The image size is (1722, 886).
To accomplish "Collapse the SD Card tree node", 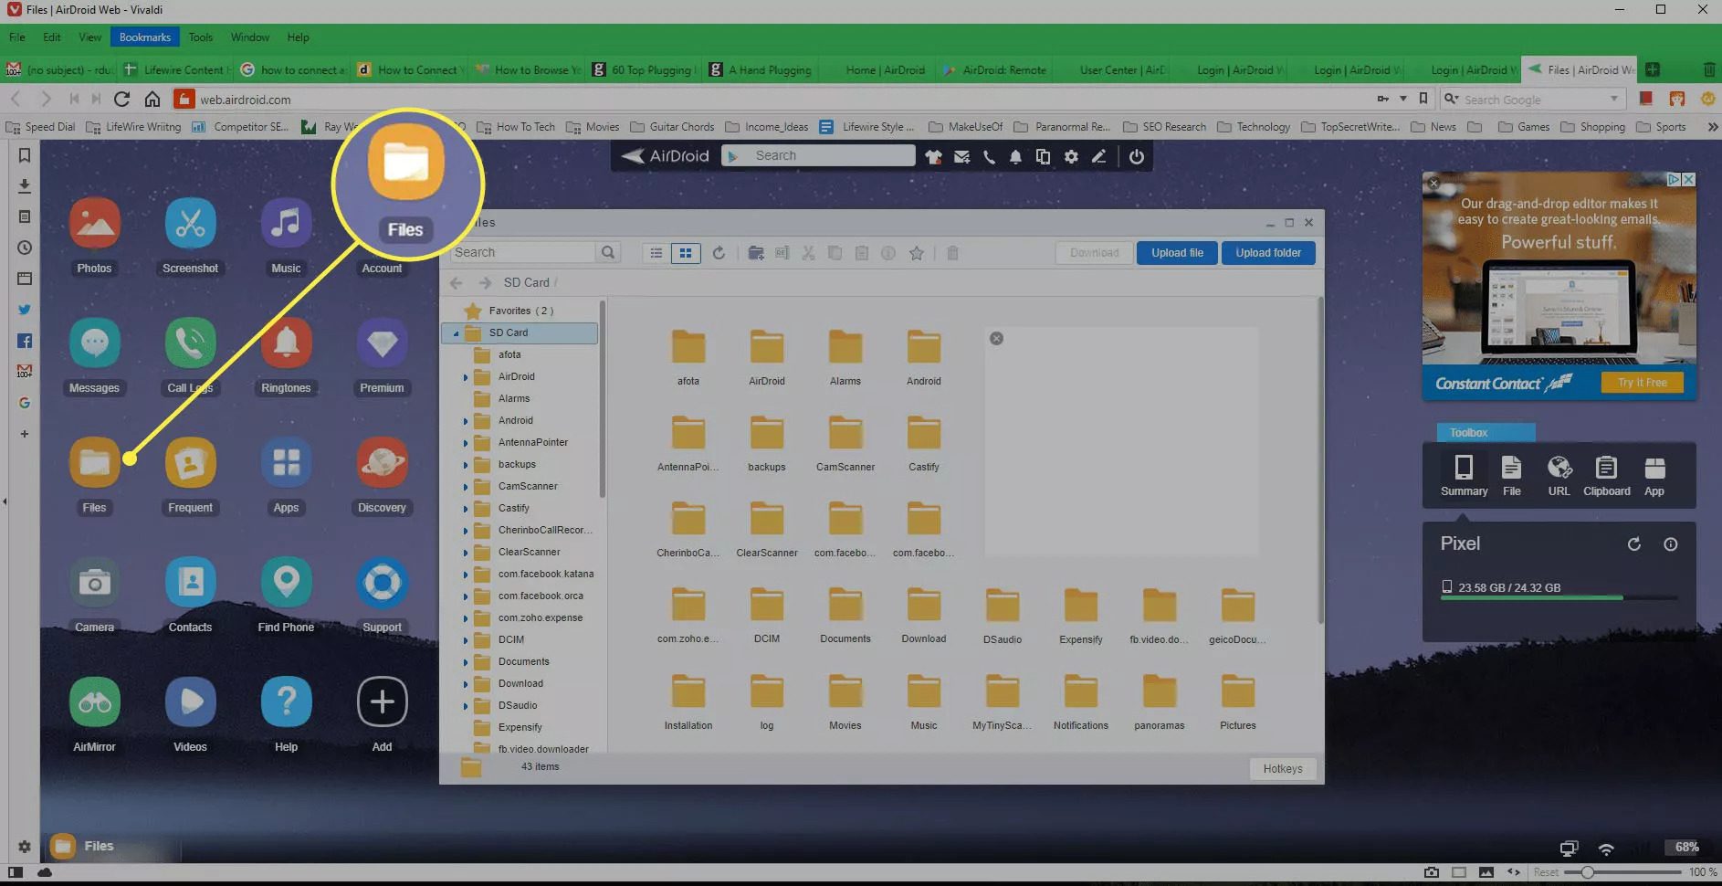I will 456,333.
